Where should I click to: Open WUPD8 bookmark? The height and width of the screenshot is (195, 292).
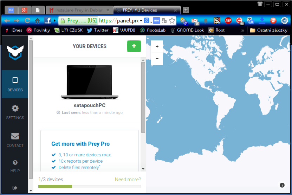pyautogui.click(x=124, y=30)
